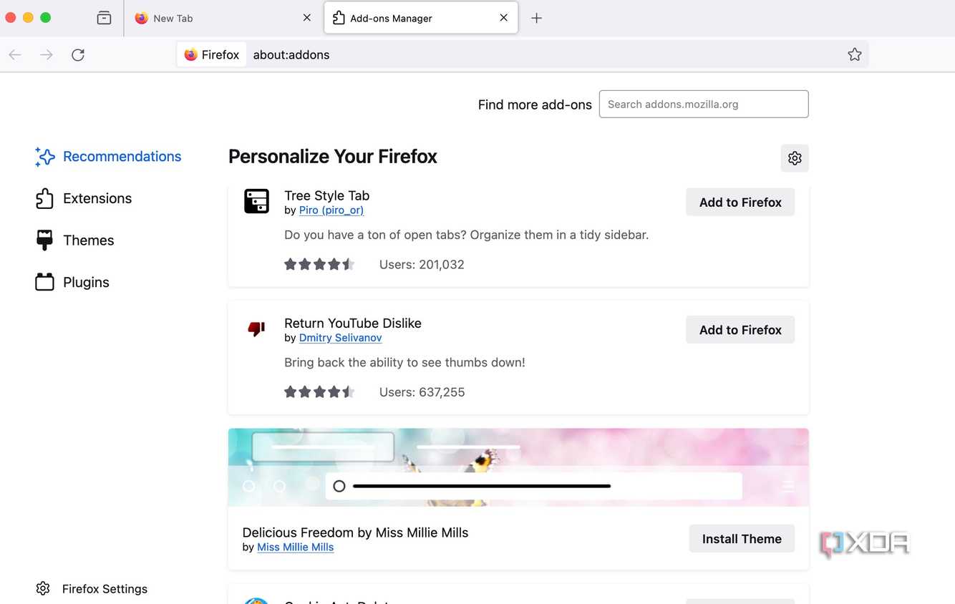The height and width of the screenshot is (604, 955).
Task: Open the Firefox View tab-overview icon
Action: [104, 18]
